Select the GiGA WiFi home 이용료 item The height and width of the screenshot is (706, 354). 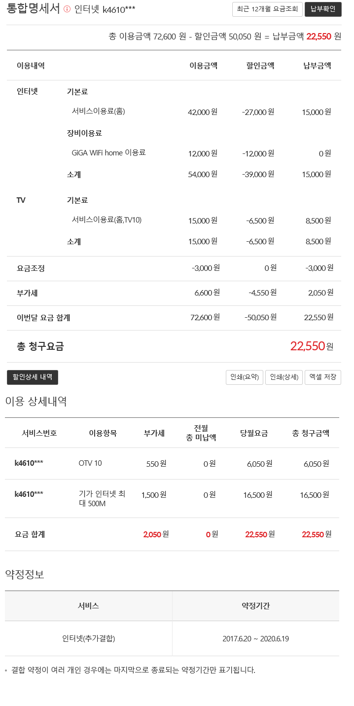(x=108, y=153)
